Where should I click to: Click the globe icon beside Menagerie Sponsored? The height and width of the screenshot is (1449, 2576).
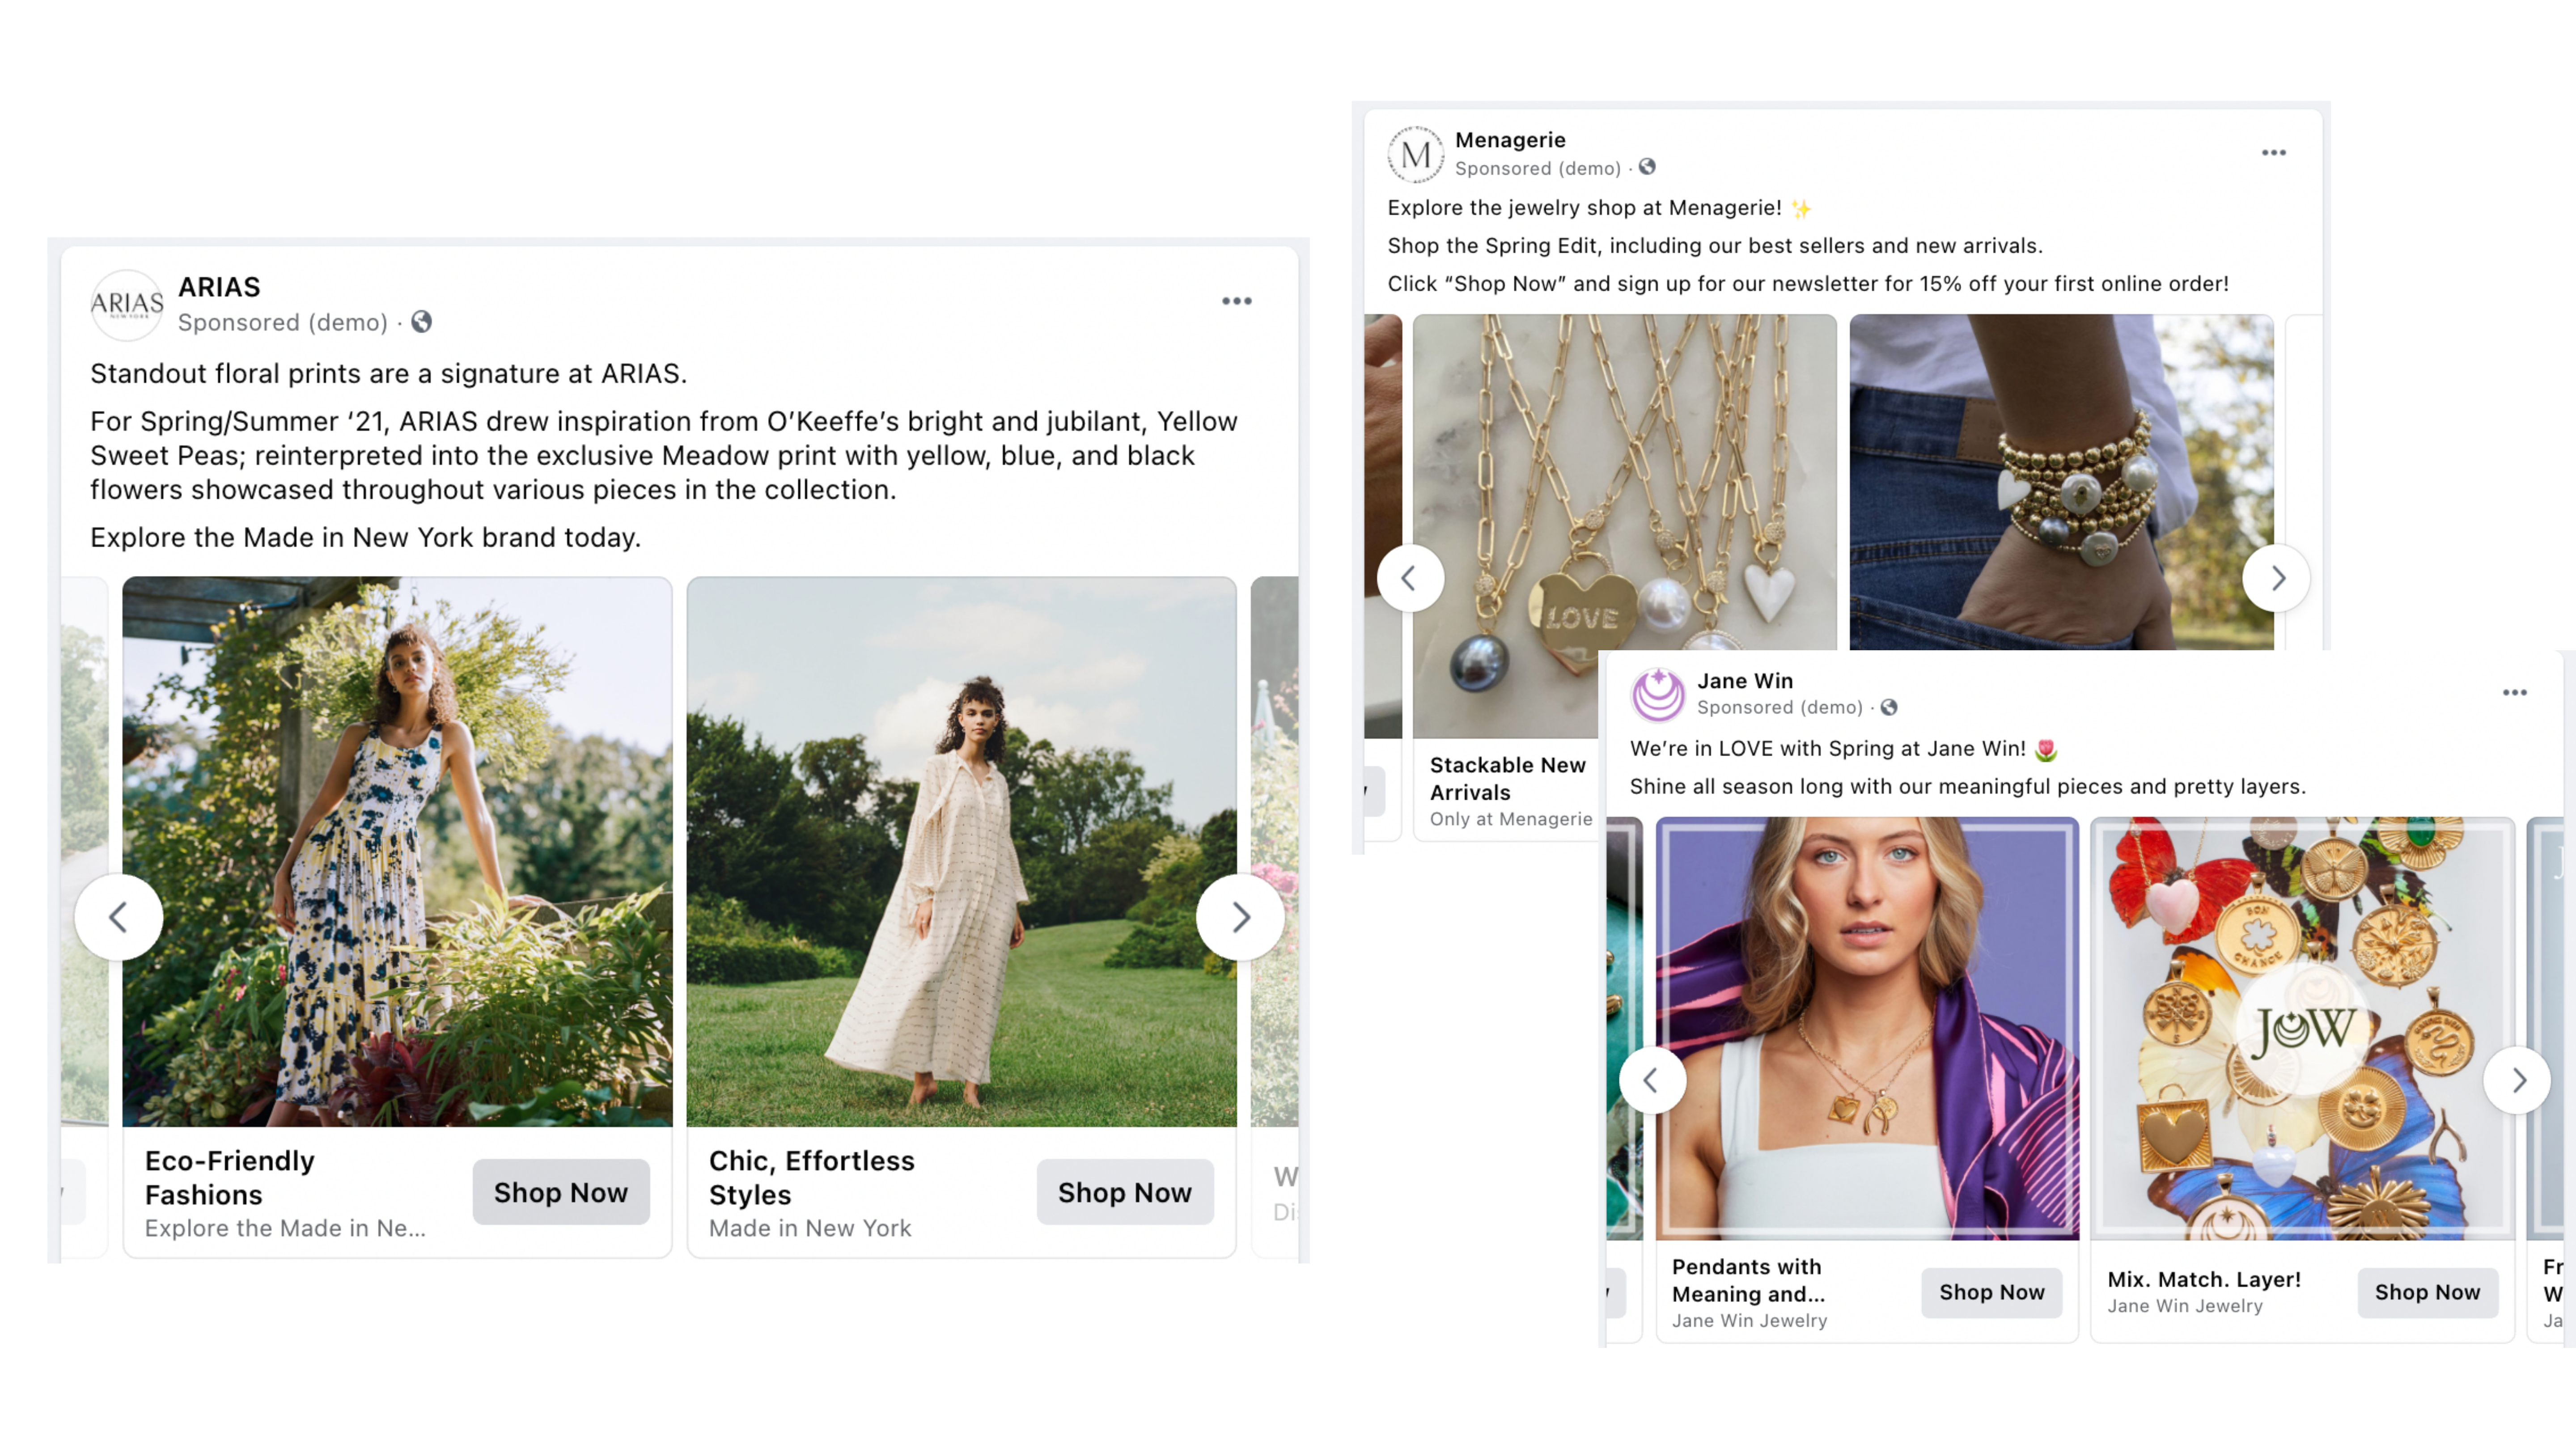pos(1647,167)
